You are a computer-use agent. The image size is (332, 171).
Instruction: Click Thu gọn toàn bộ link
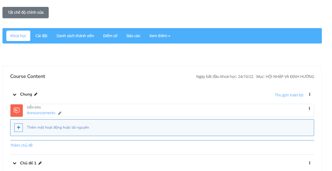point(289,95)
